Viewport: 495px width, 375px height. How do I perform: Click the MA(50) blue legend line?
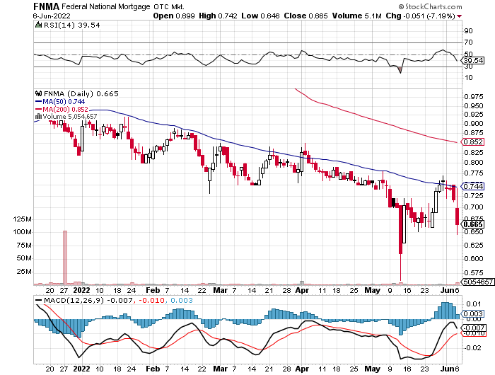(x=38, y=102)
